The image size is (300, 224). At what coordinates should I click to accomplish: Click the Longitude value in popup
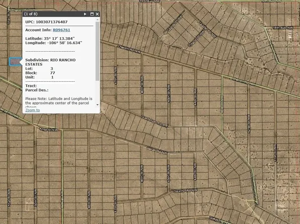tap(63, 43)
